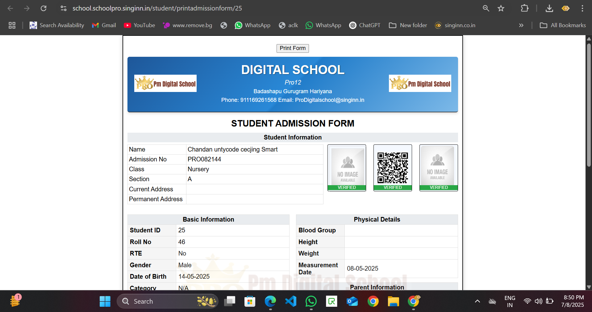Select the student name Chandan untycode cecjing Smart

(x=233, y=149)
